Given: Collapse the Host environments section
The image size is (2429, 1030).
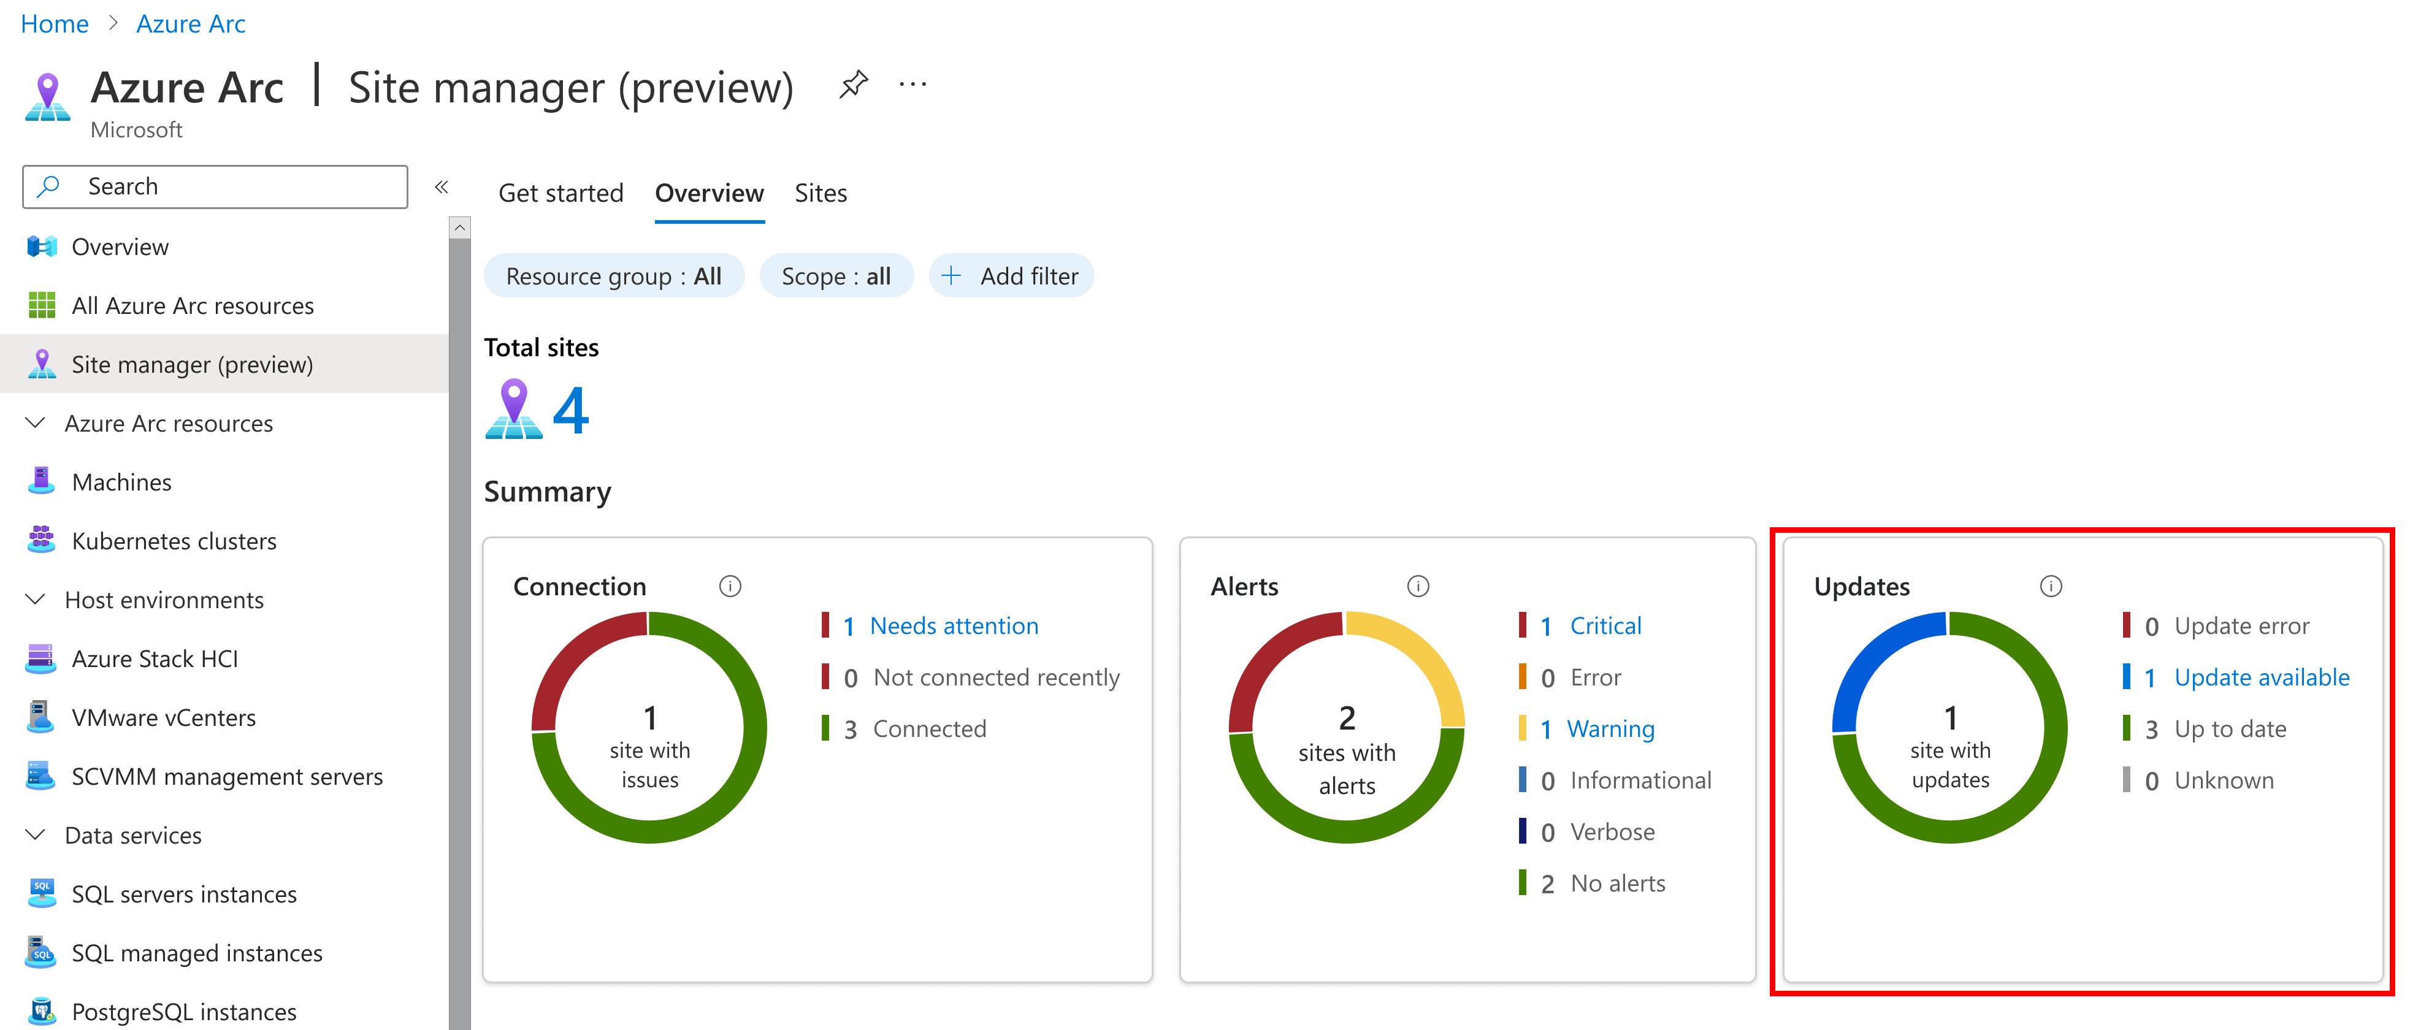Looking at the screenshot, I should (x=36, y=600).
